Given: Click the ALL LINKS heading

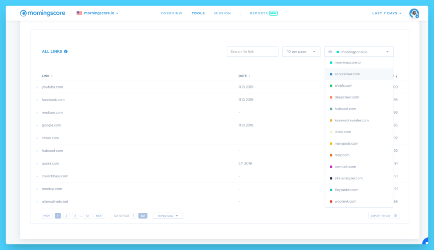Looking at the screenshot, I should click(52, 51).
